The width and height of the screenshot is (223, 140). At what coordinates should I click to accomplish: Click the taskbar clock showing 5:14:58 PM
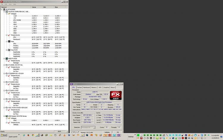pos(215,135)
